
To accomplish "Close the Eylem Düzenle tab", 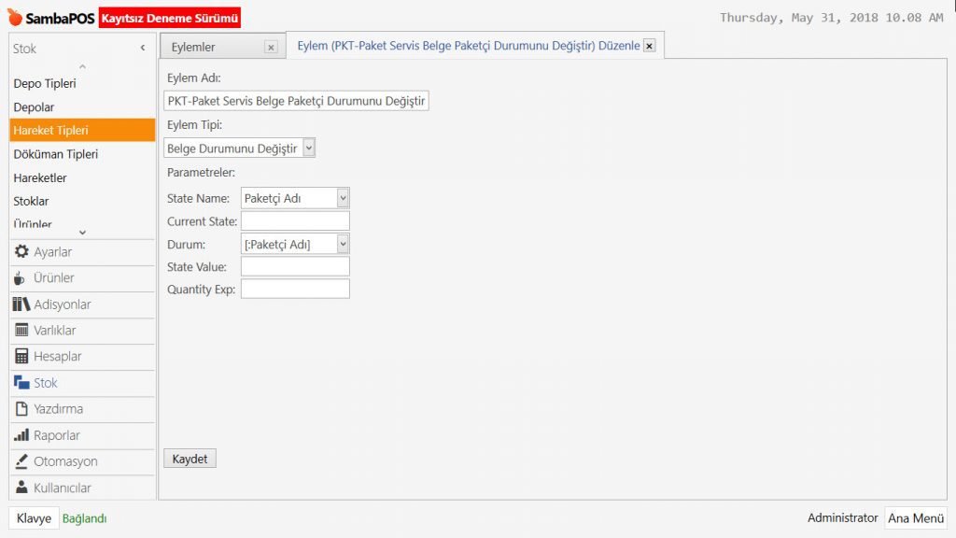I will pos(650,46).
